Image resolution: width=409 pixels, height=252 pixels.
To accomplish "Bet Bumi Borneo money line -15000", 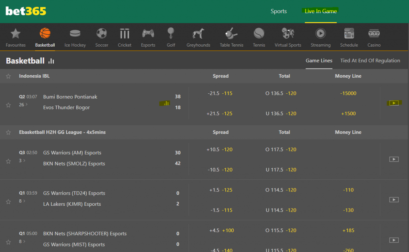I will pyautogui.click(x=348, y=93).
